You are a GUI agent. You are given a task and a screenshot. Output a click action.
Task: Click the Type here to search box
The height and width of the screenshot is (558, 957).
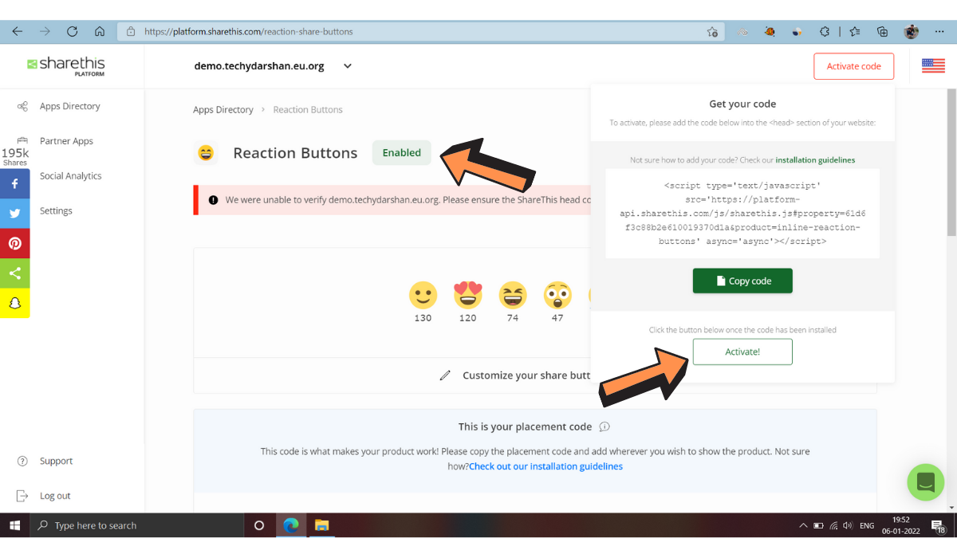[x=136, y=525]
